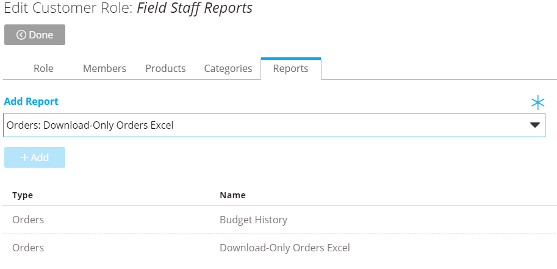This screenshot has height=269, width=557.
Task: Click the Type column header
Action: pos(23,195)
